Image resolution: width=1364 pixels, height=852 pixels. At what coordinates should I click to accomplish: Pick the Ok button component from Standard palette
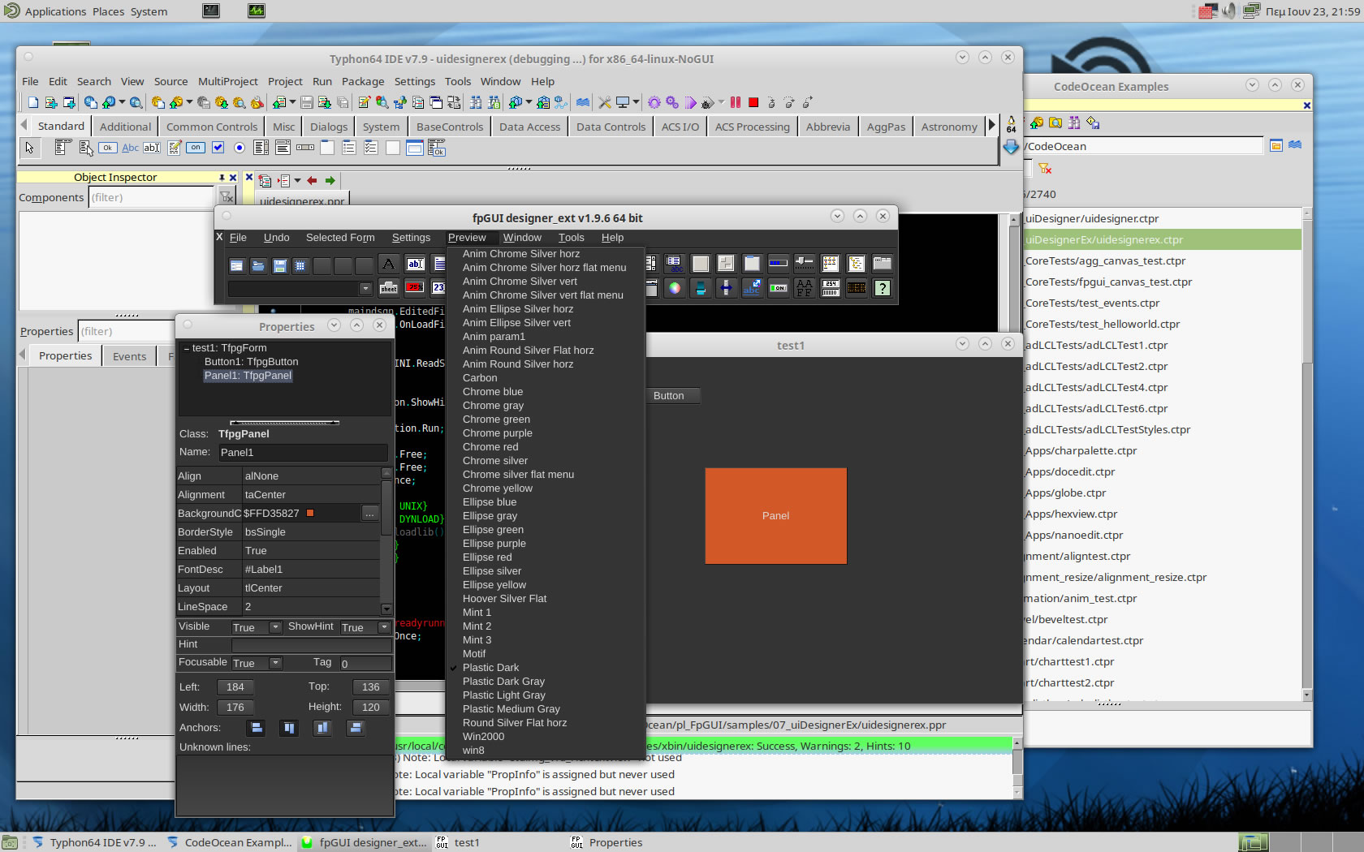click(x=107, y=148)
